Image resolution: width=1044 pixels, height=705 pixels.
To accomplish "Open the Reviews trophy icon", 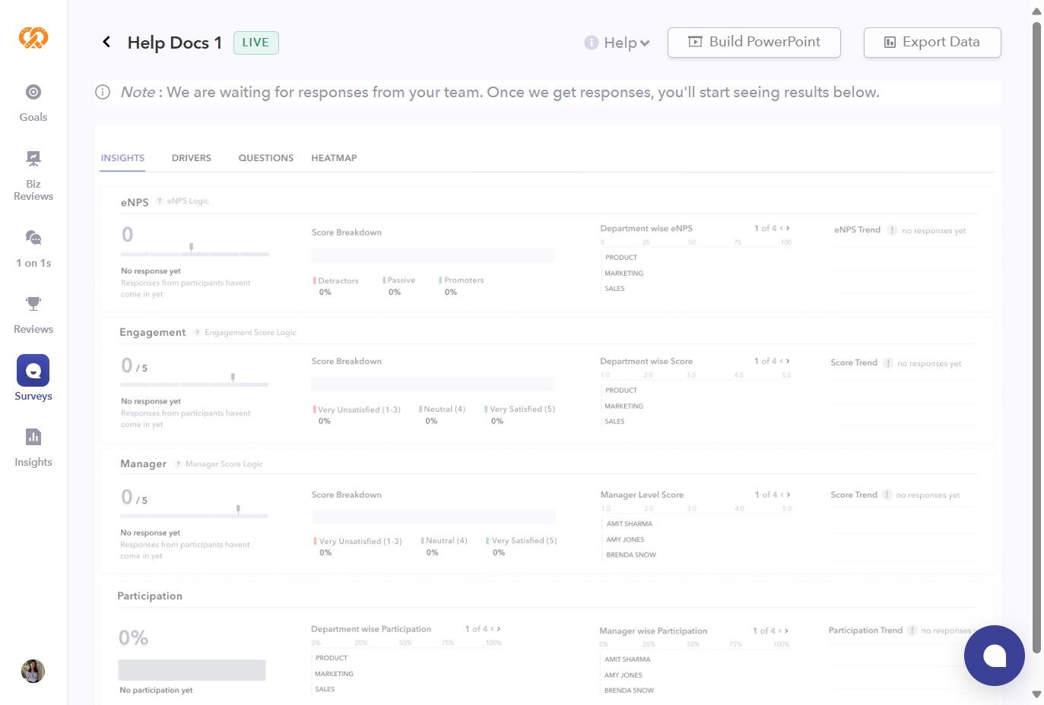I will [33, 304].
